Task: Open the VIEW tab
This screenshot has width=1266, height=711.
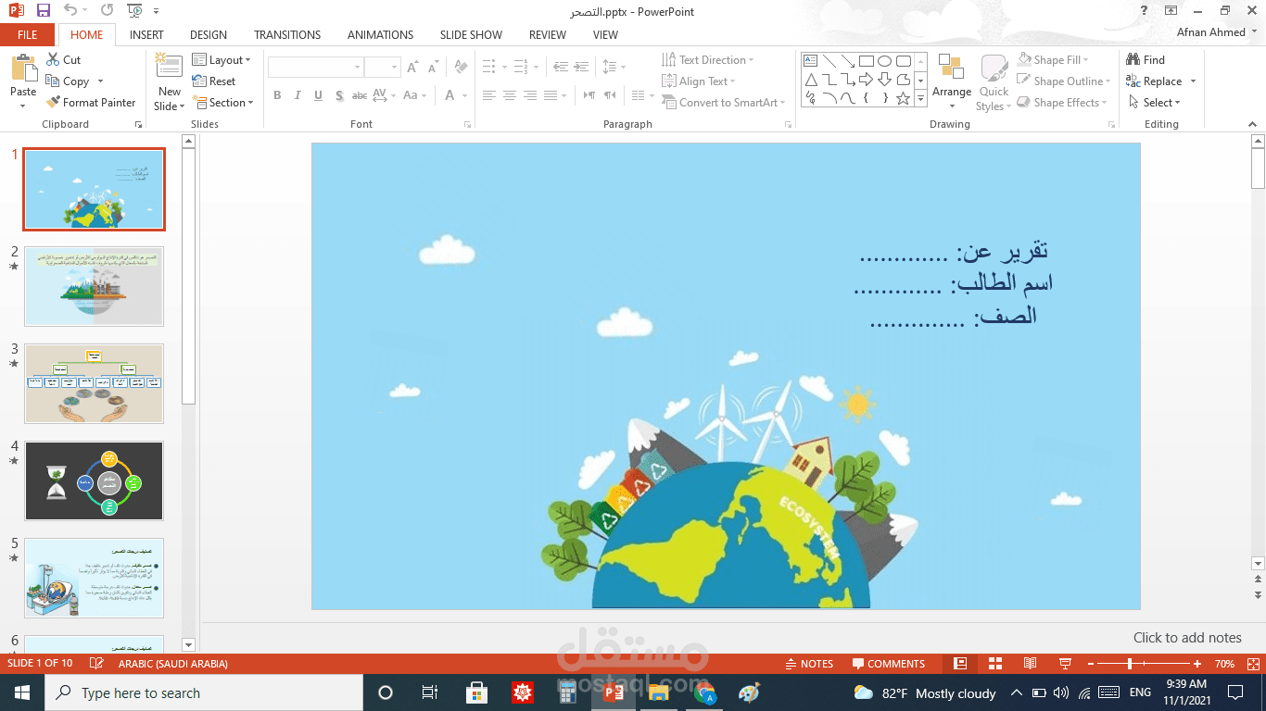Action: [x=605, y=34]
